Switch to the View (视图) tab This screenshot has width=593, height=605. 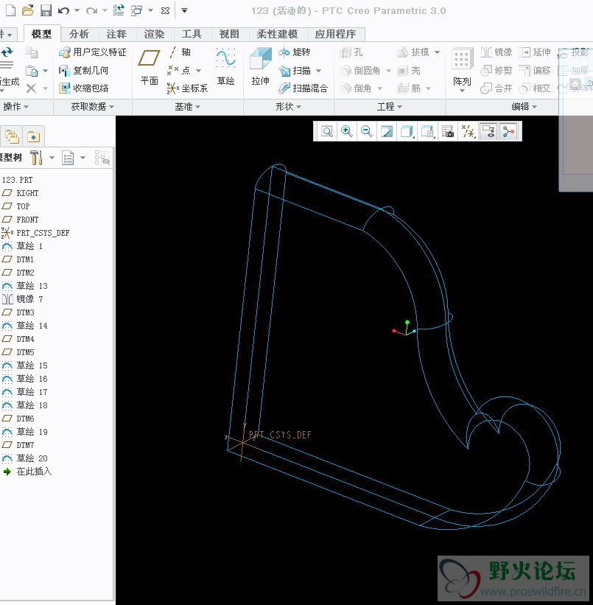pyautogui.click(x=229, y=34)
